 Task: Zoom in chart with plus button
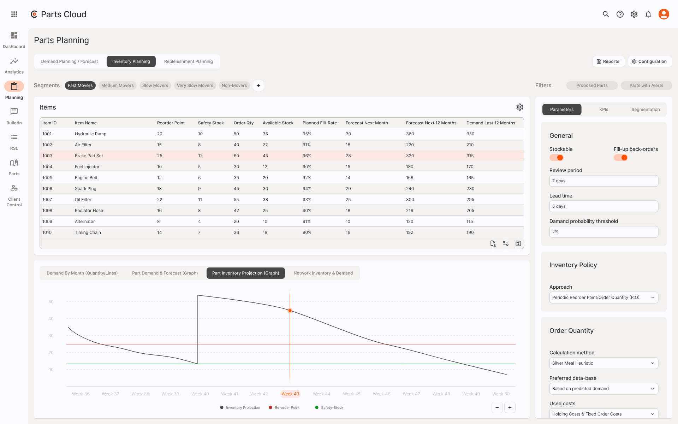point(510,407)
